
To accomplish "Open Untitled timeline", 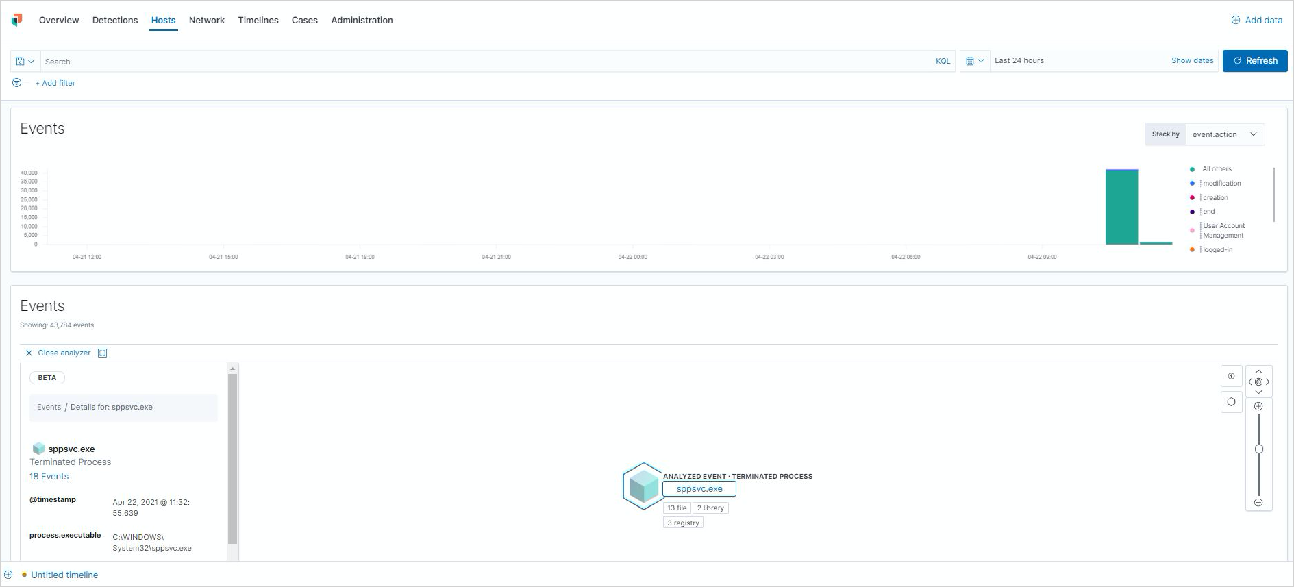I will tap(64, 575).
